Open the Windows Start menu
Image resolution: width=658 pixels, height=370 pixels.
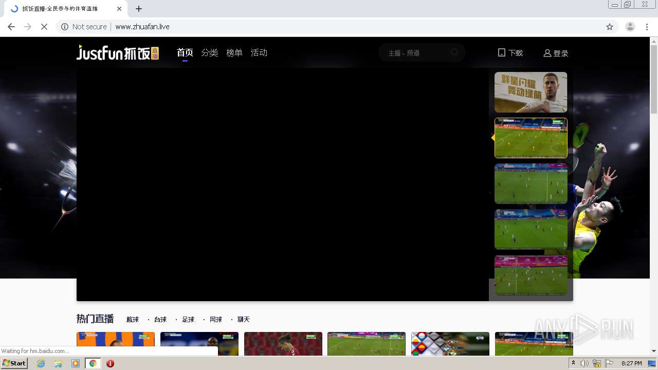point(14,363)
